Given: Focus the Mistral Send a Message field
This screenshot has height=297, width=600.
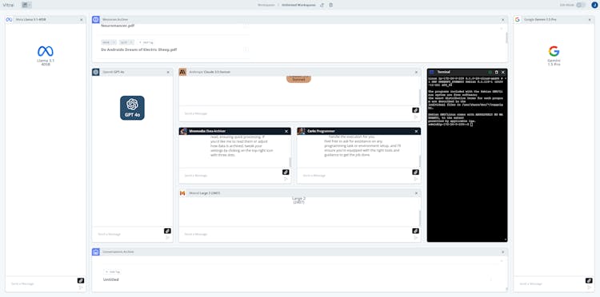Looking at the screenshot, I should point(294,234).
